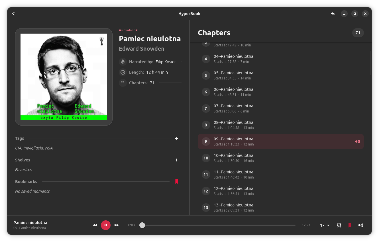Click the audiobook cover image
Screen dimensions: 379x242
point(64,77)
